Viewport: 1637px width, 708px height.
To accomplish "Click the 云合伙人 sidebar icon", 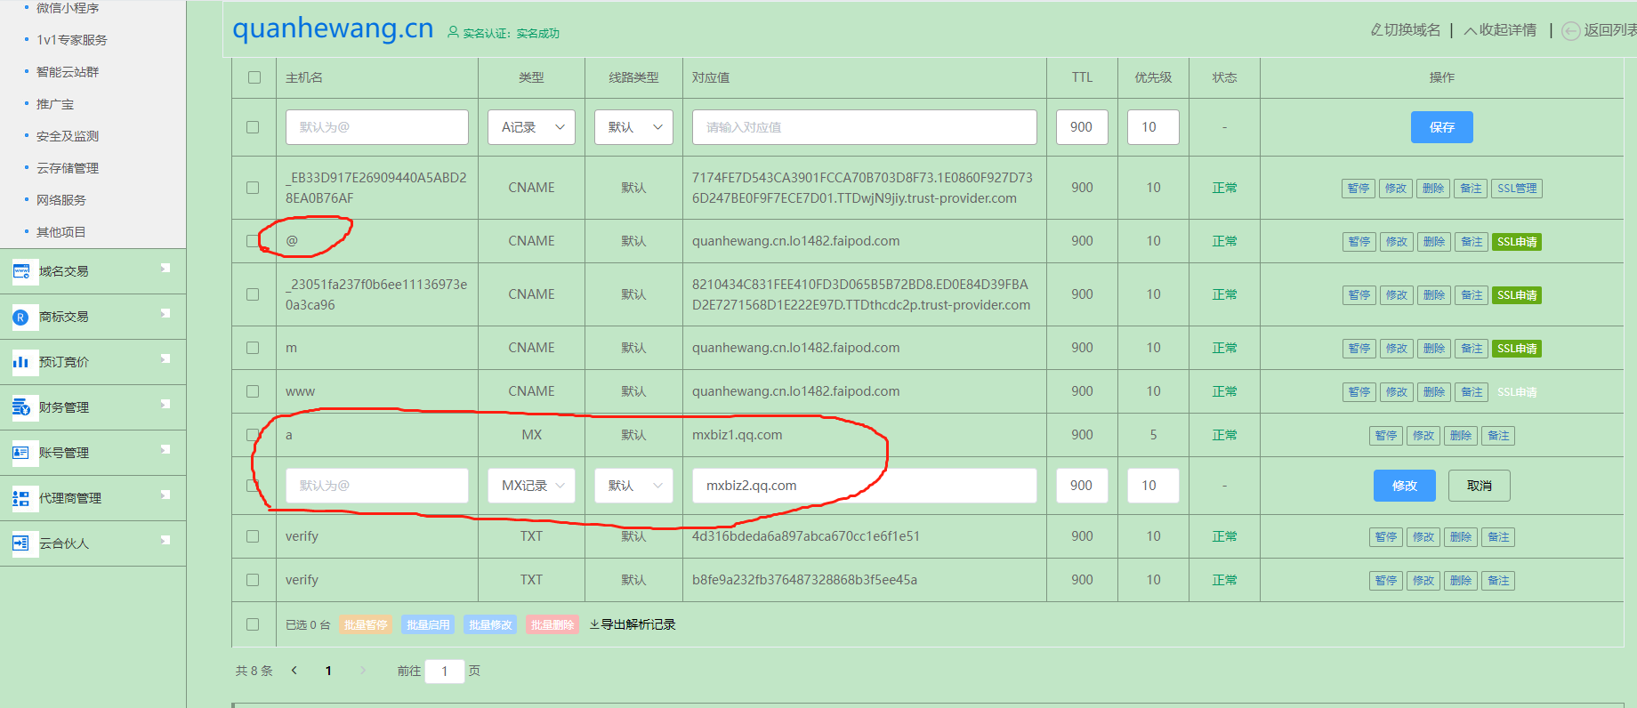I will tap(21, 543).
